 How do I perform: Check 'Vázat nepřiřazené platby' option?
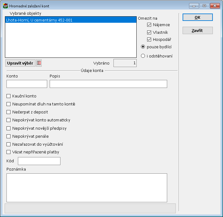[9, 152]
